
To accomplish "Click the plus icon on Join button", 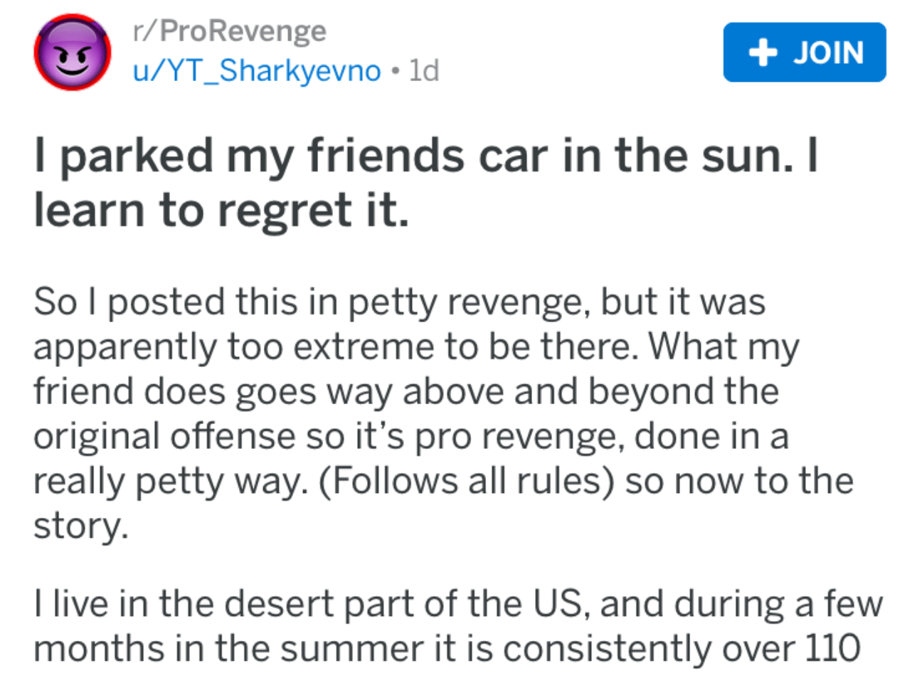I will [763, 53].
